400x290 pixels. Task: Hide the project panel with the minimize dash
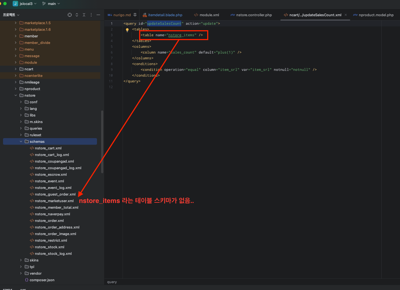[x=98, y=15]
